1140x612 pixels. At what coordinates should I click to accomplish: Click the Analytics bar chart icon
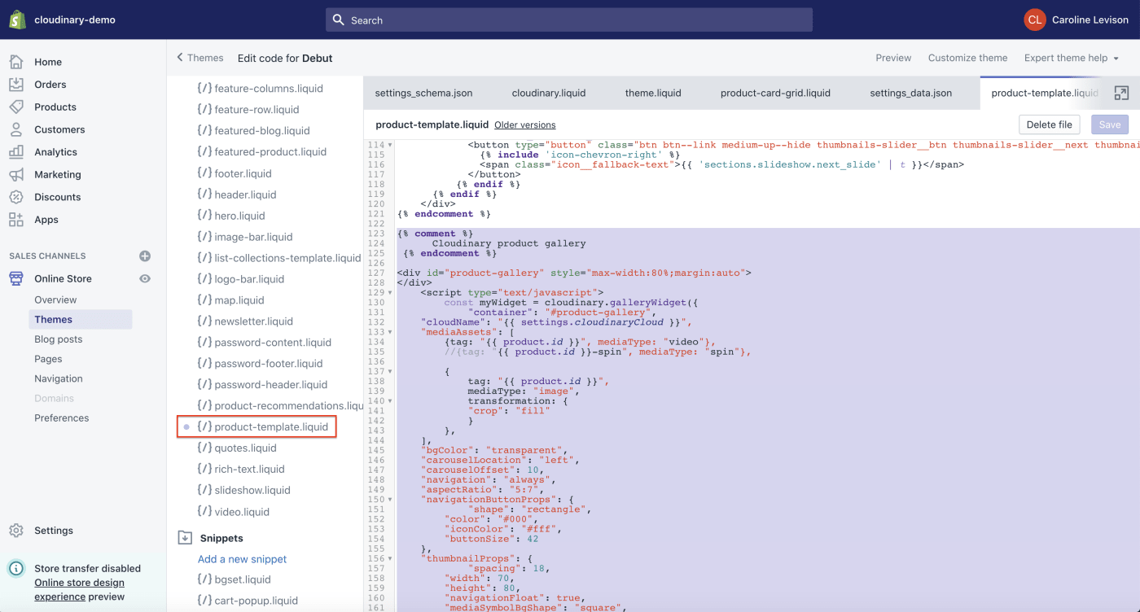pos(16,152)
